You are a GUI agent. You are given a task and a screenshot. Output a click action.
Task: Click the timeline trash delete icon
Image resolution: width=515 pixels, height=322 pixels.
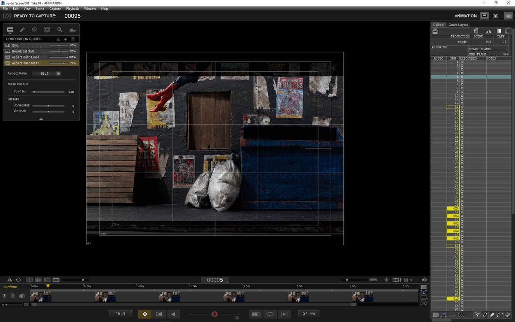(x=12, y=296)
